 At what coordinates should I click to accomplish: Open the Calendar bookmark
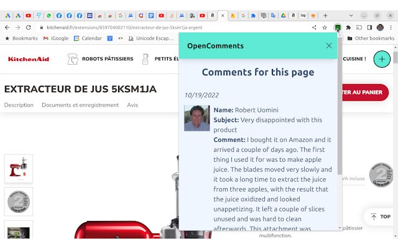click(88, 39)
